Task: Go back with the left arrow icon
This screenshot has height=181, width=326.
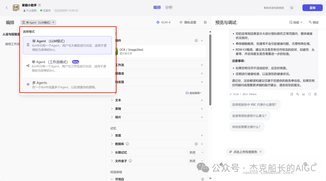Action: pos(7,8)
